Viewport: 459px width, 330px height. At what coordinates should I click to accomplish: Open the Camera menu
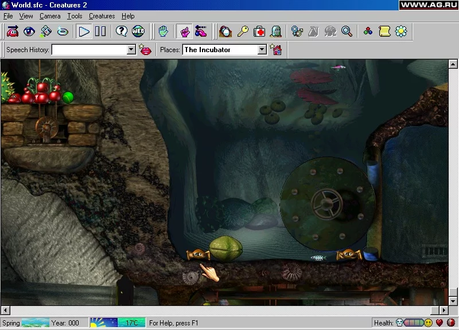(50, 16)
